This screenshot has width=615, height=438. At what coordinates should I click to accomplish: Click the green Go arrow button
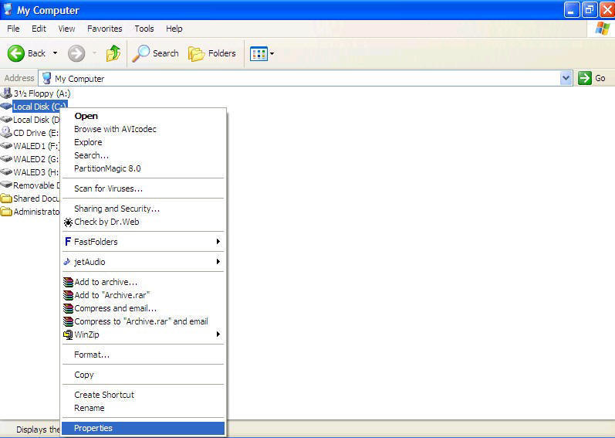(584, 78)
